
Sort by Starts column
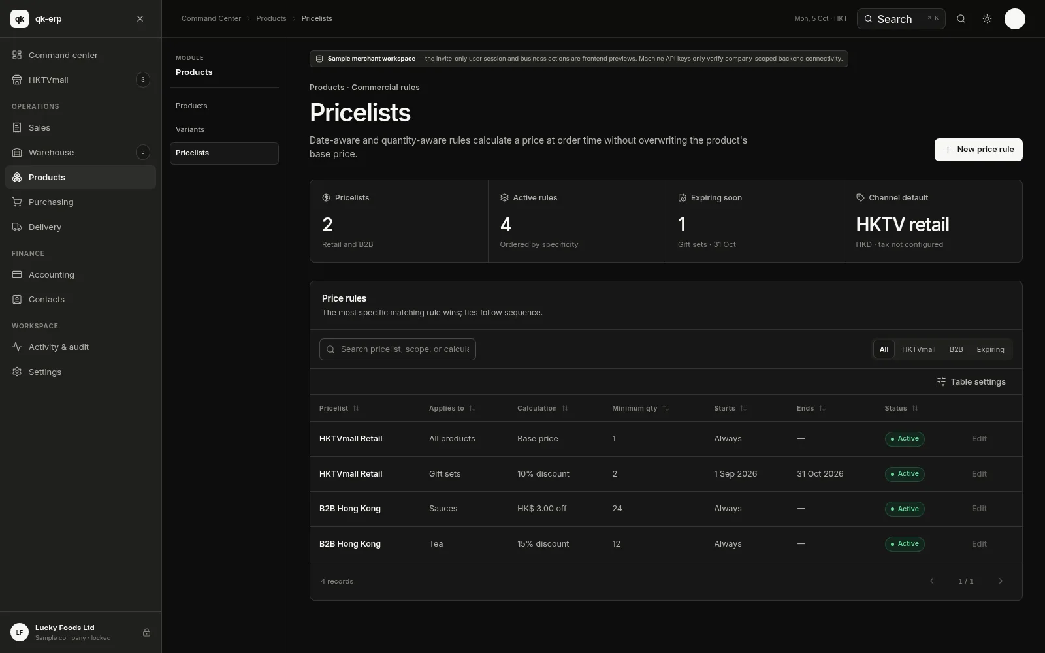[x=730, y=408]
